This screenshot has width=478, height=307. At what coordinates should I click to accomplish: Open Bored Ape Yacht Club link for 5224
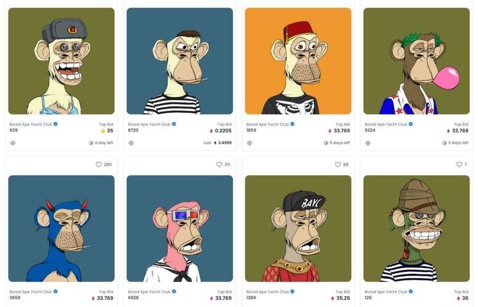coord(385,124)
